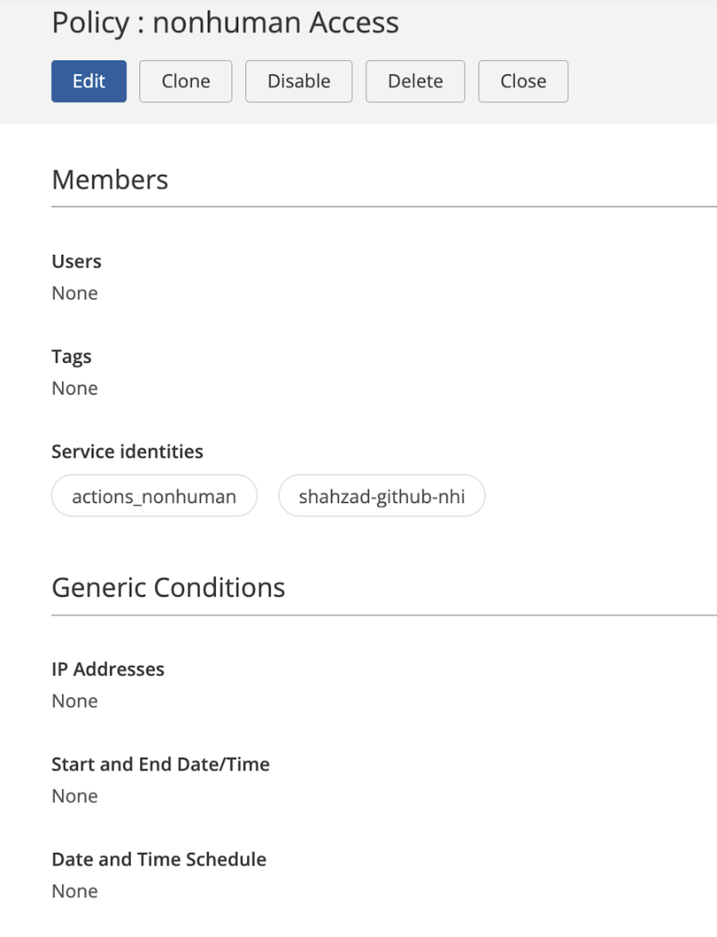Viewport: 717px width, 937px height.
Task: Click the blue Edit button
Action: point(89,81)
